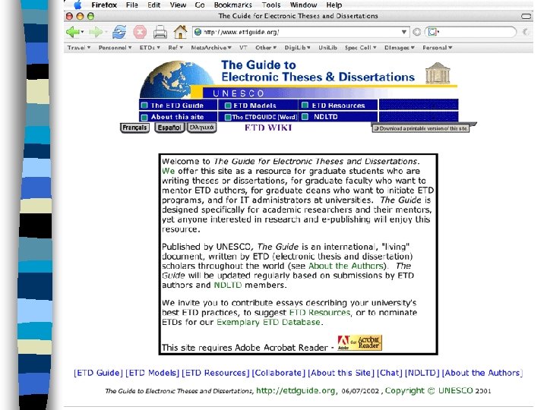Screen dimensions: 547x410
Task: Click the ETD Resources nav button
Action: (337, 106)
